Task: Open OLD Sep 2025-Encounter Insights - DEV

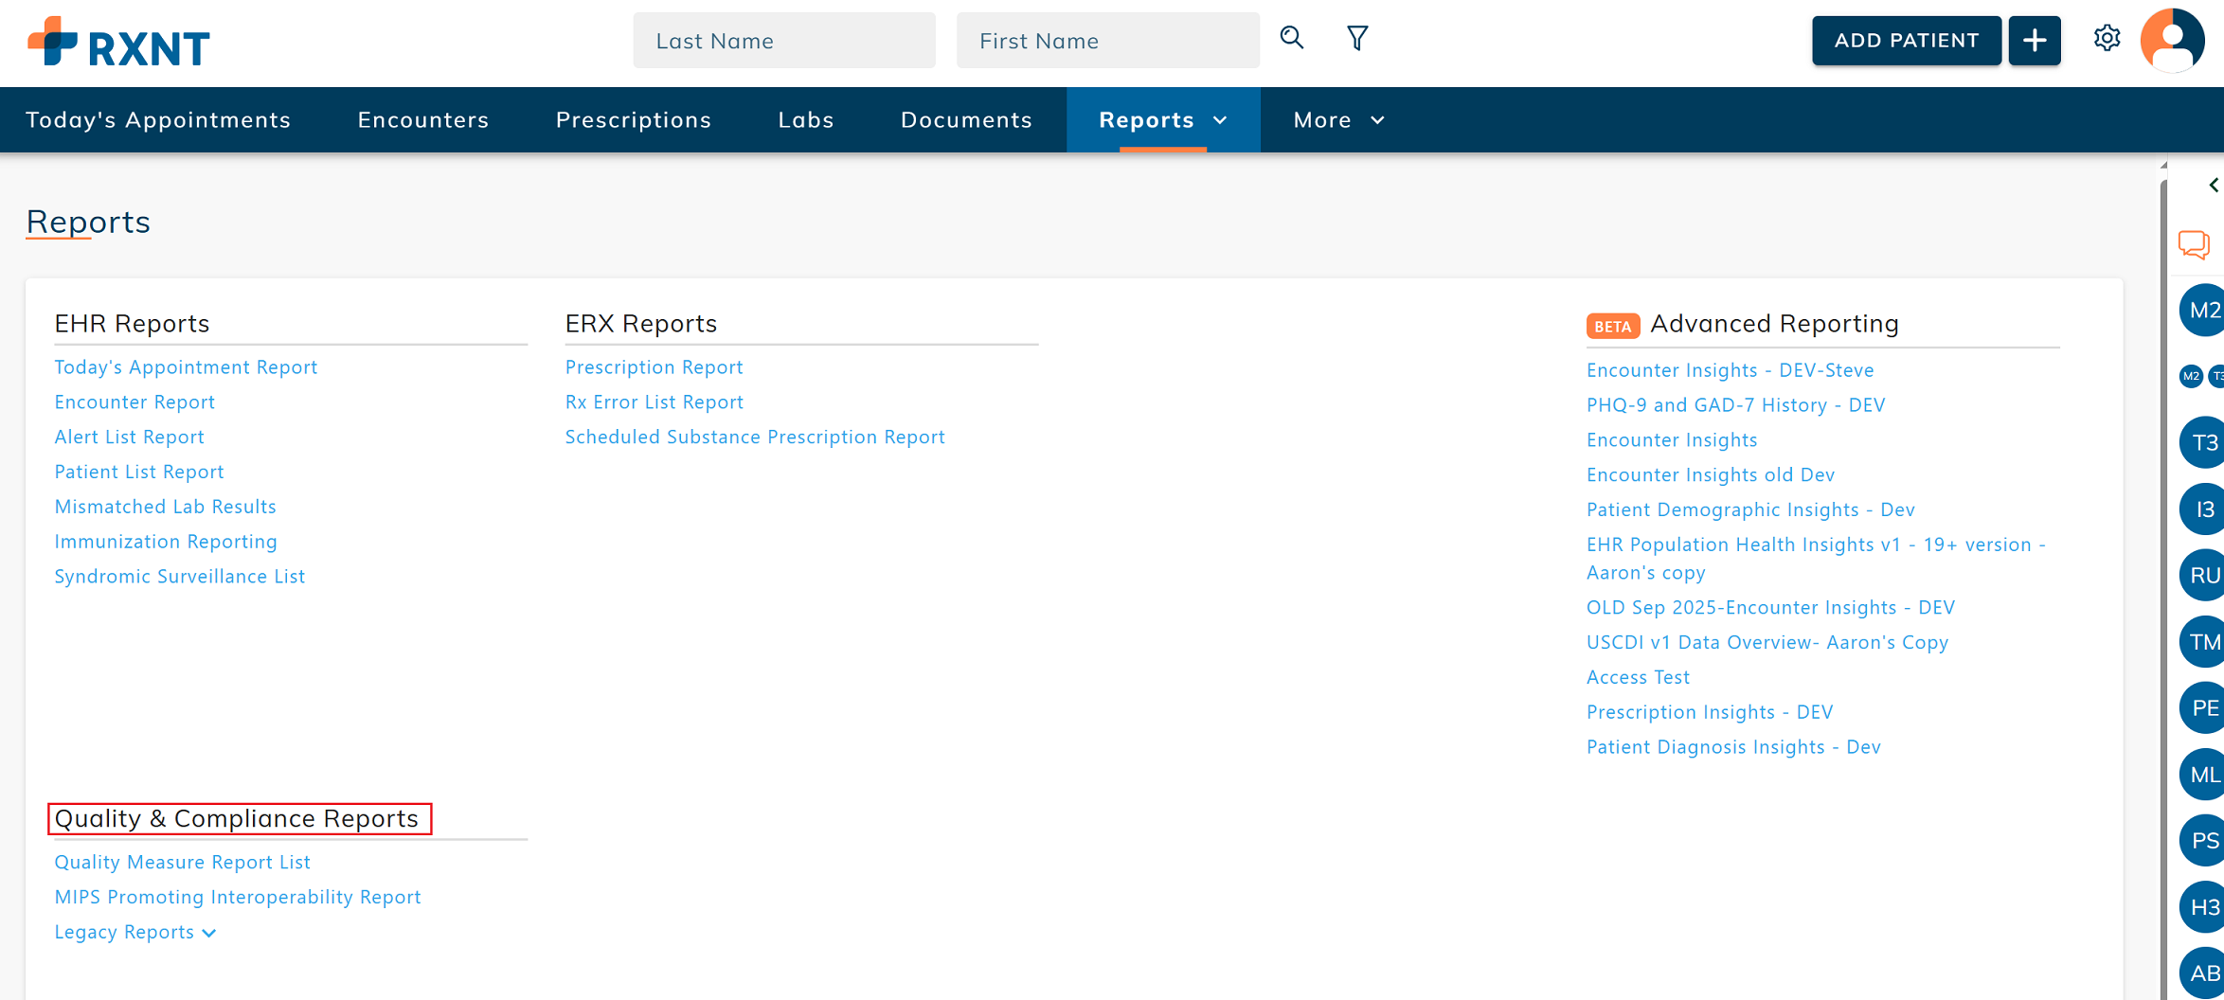Action: coord(1770,608)
